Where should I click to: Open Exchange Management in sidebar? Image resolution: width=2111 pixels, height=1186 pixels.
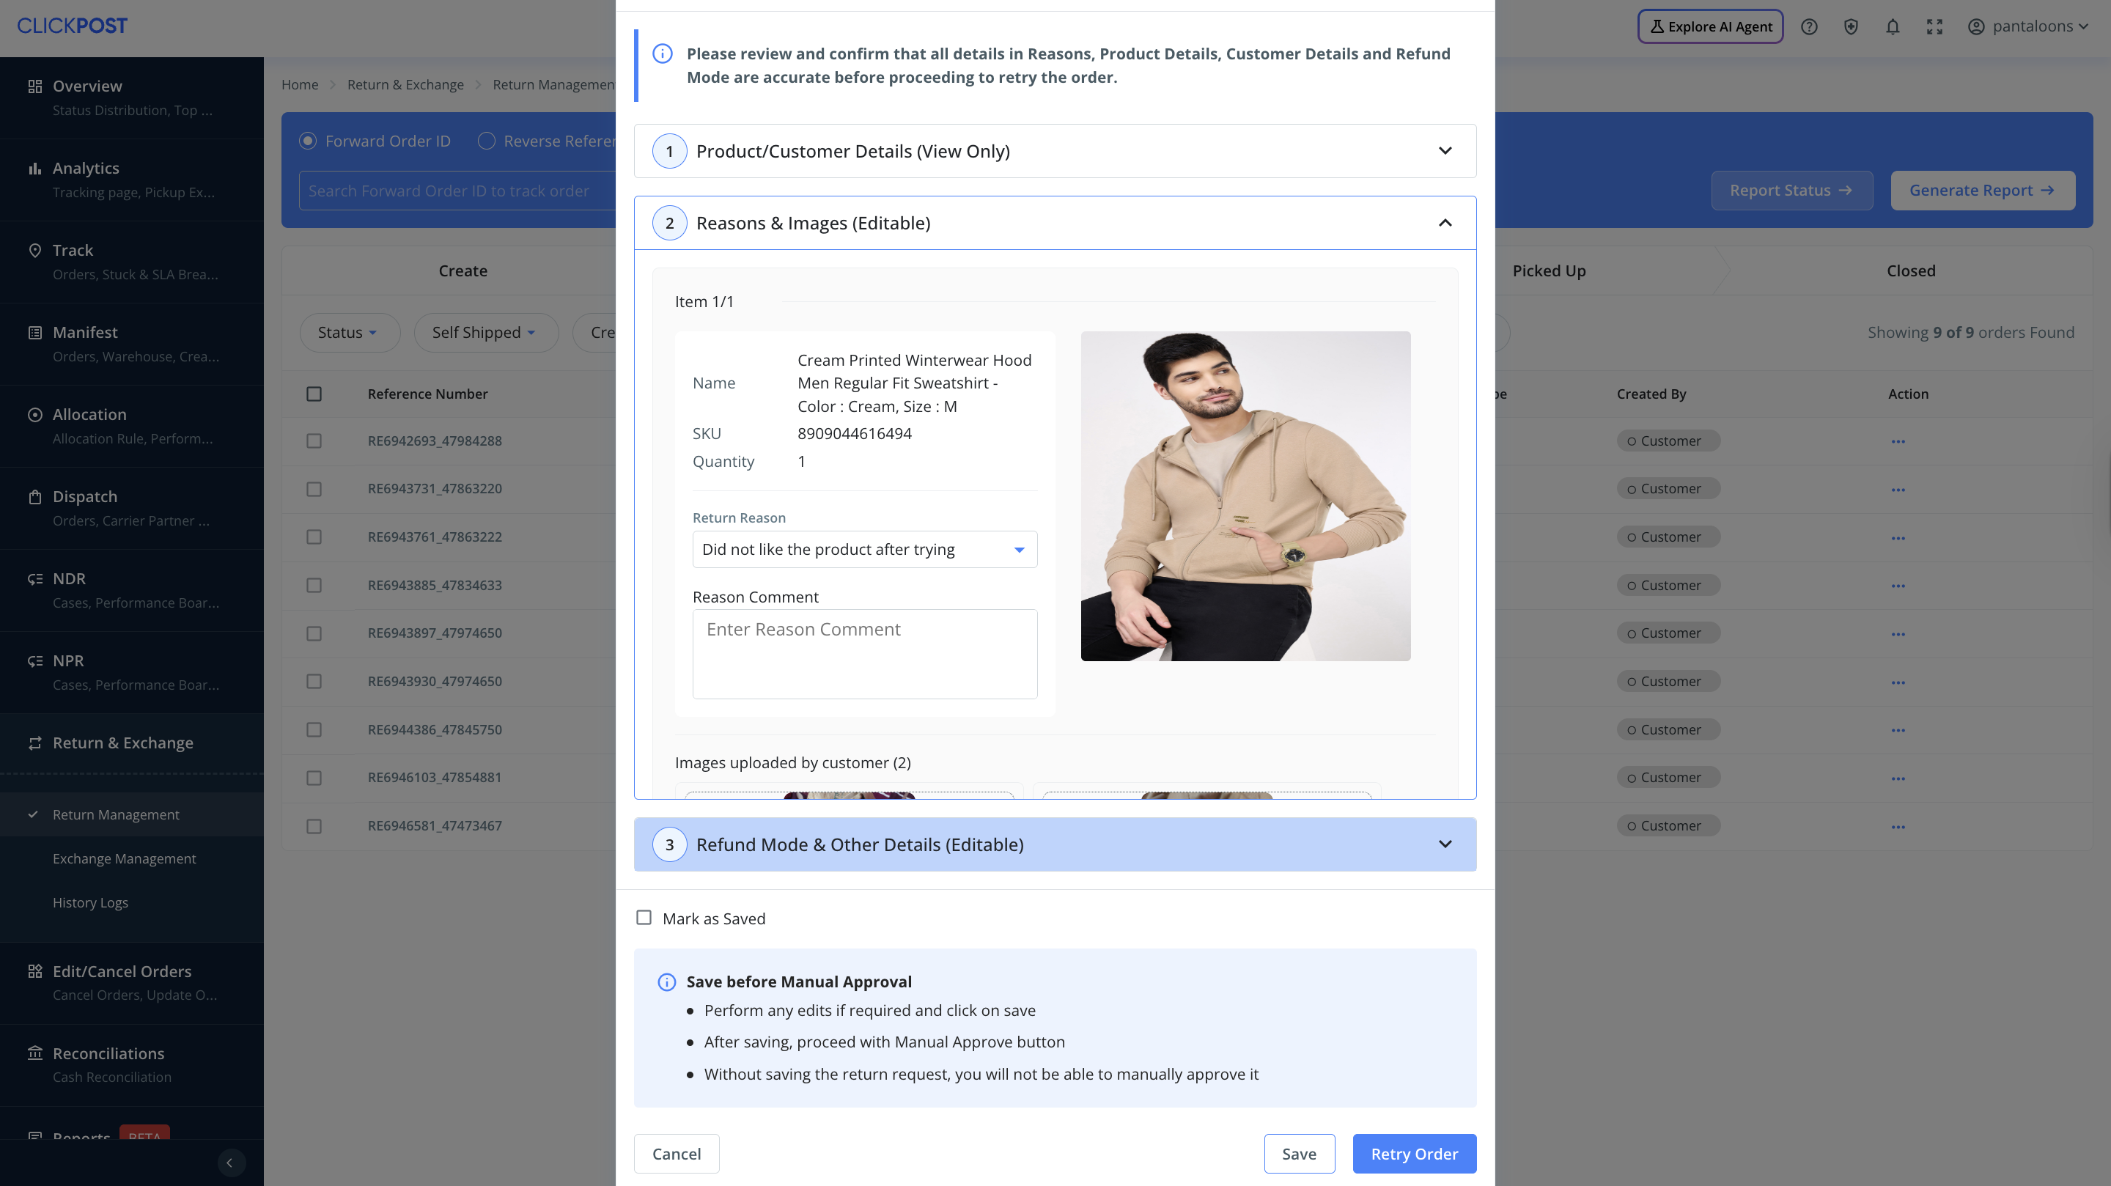coord(124,858)
